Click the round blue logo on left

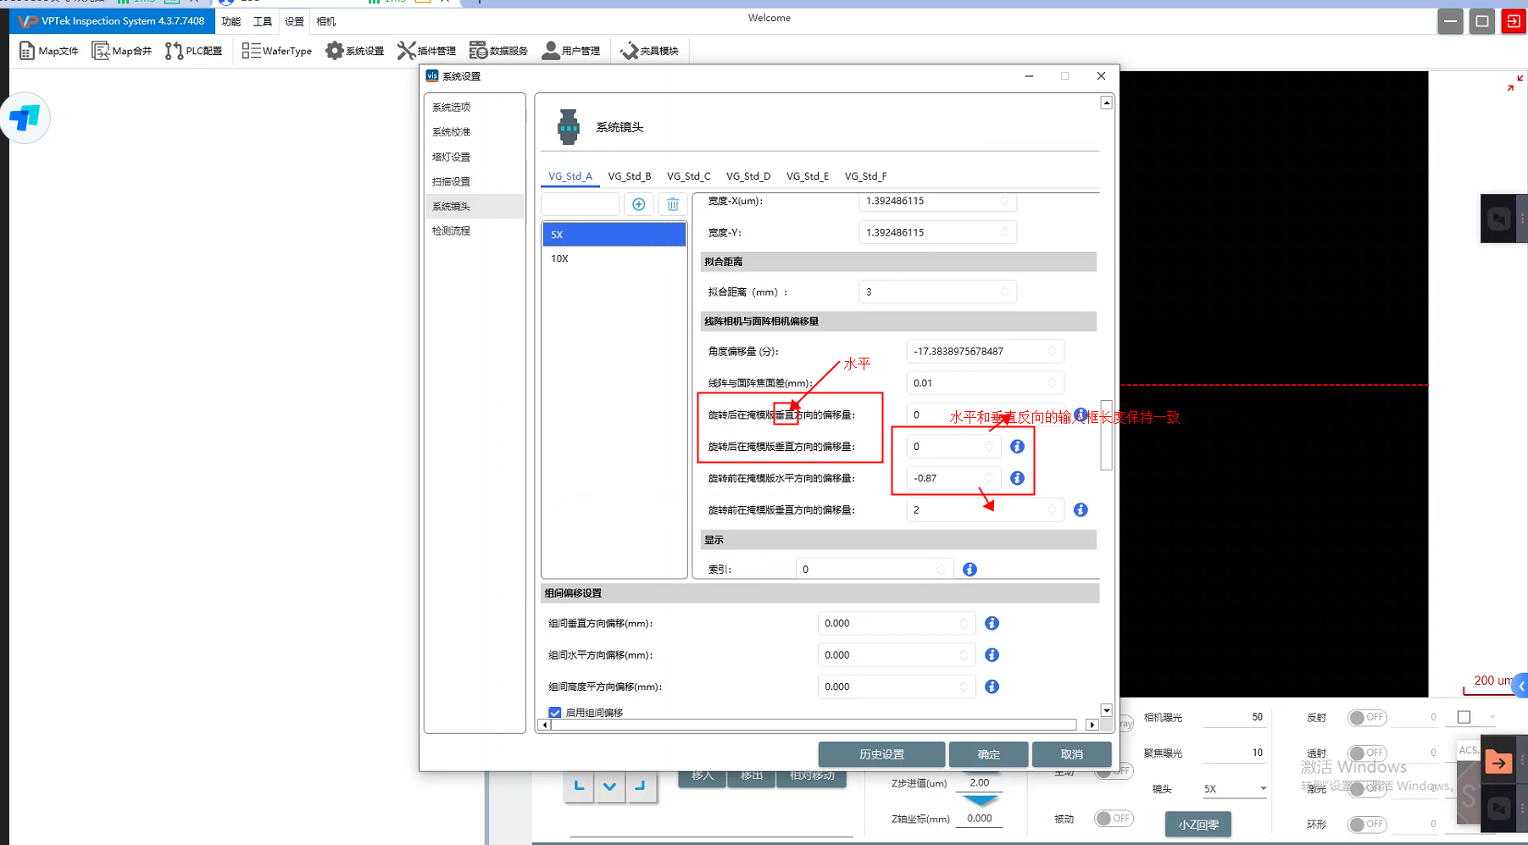(25, 118)
